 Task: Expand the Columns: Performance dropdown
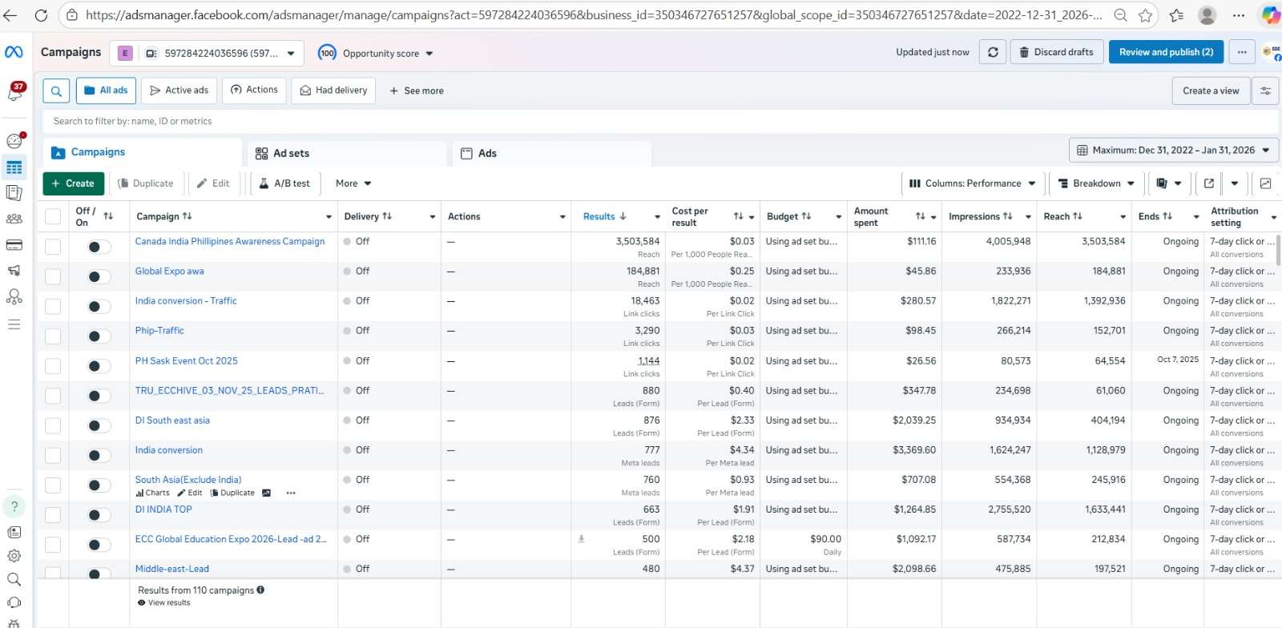972,183
